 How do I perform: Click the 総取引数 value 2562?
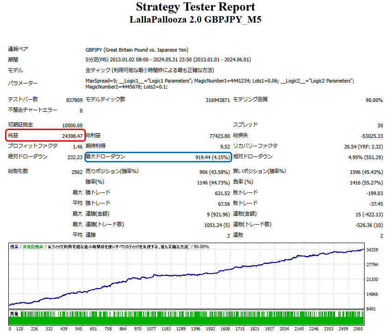point(77,172)
